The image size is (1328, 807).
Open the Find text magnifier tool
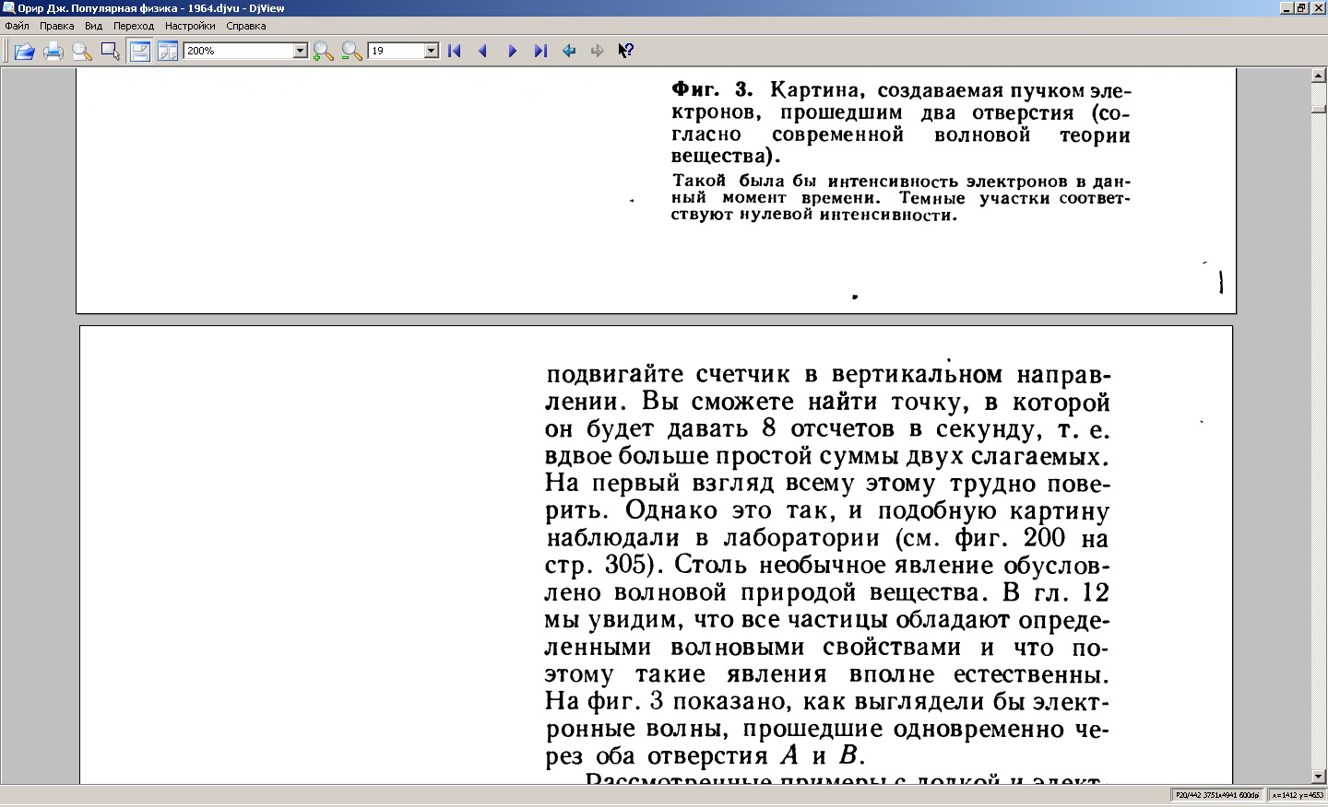[82, 52]
